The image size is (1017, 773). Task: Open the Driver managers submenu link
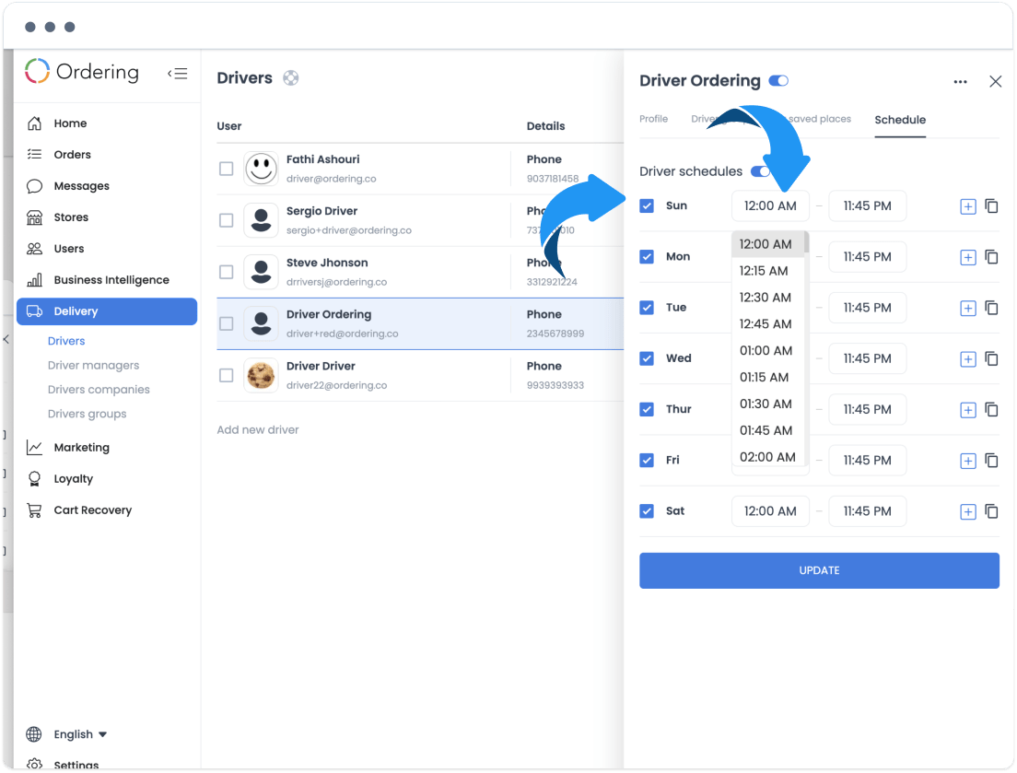[x=93, y=365]
